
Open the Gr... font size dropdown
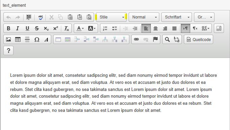204,17
